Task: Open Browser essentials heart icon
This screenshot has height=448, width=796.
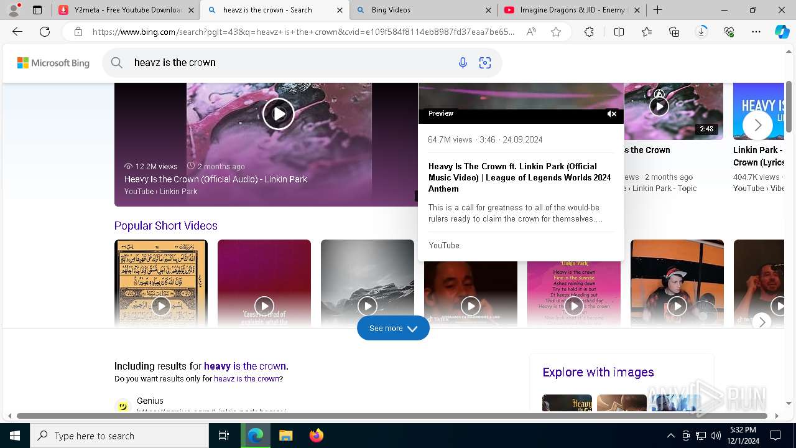Action: [x=729, y=32]
